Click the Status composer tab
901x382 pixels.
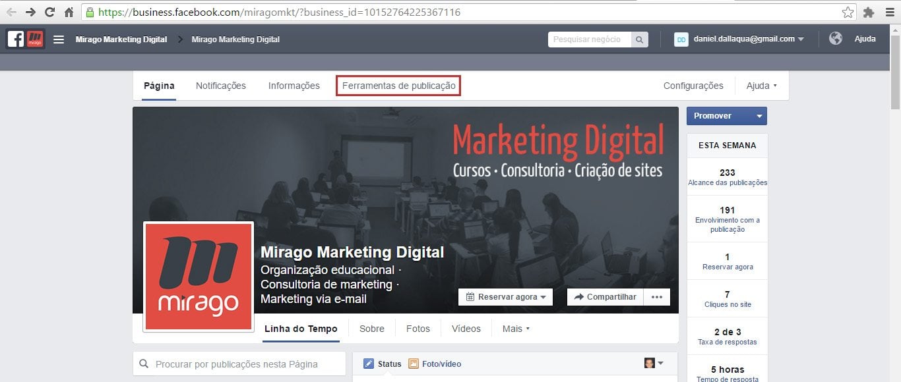[383, 364]
